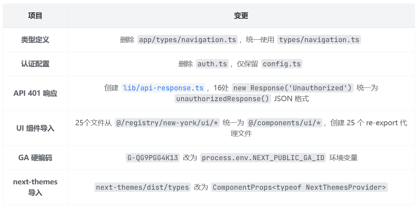Select the GA 硬编码 row label
The height and width of the screenshot is (207, 420).
[35, 158]
